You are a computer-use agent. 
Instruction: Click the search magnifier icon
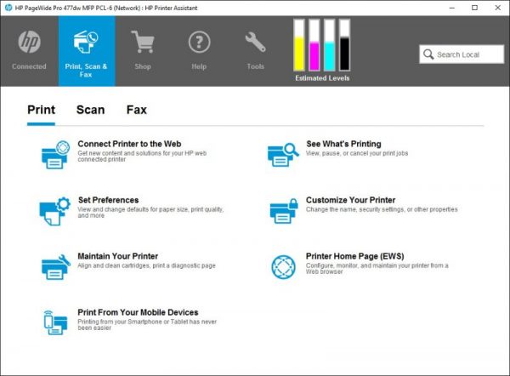click(x=428, y=54)
